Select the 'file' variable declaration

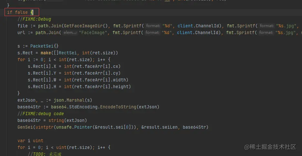(23, 26)
